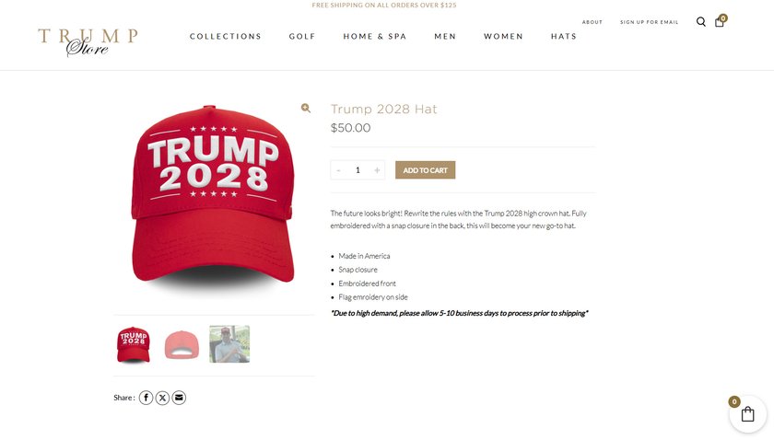774x440 pixels.
Task: Increase quantity with plus button
Action: pyautogui.click(x=377, y=170)
